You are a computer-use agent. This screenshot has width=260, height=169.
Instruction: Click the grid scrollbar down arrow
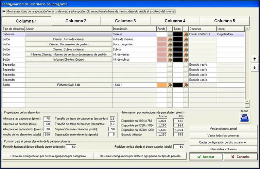click(x=247, y=102)
